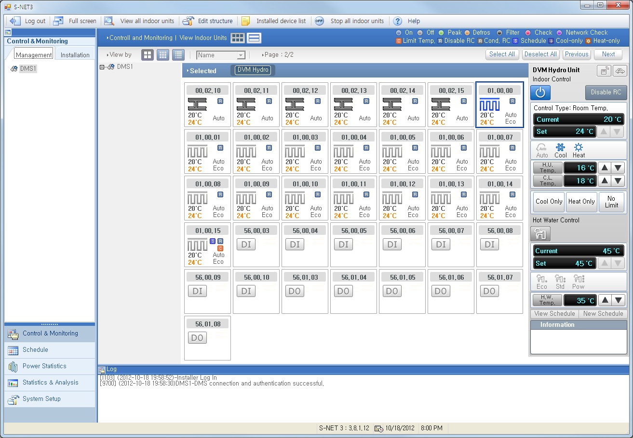This screenshot has width=633, height=438.
Task: Open Power Statistics in the sidebar
Action: pos(44,366)
